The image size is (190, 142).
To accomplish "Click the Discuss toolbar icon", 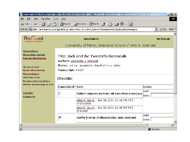I will 130,24.
